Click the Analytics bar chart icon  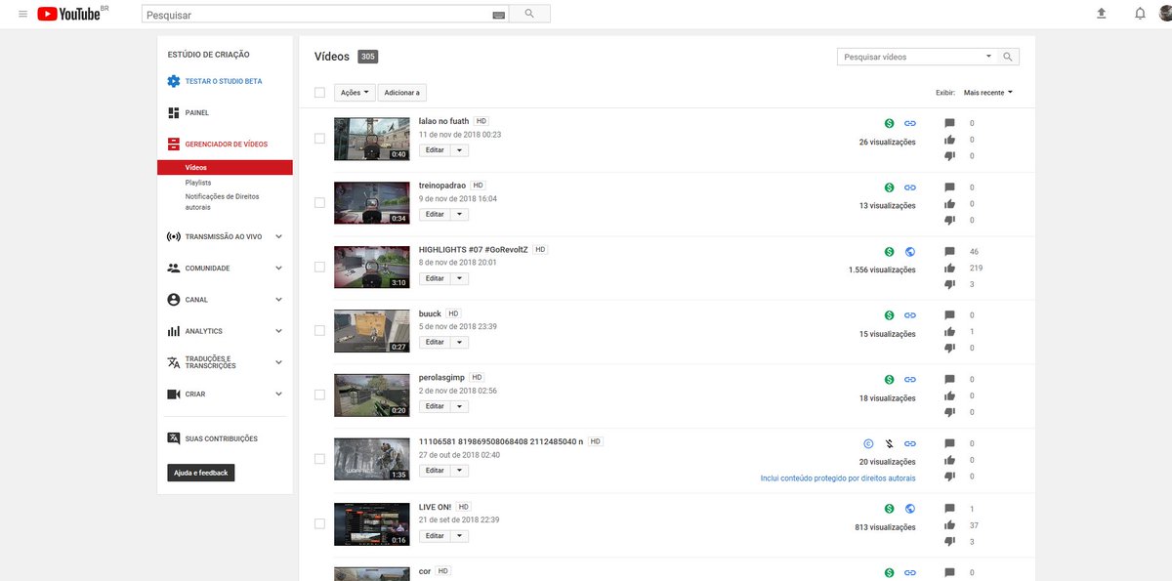[173, 331]
